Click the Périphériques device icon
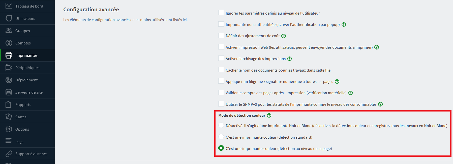This screenshot has width=453, height=164. tap(9, 68)
